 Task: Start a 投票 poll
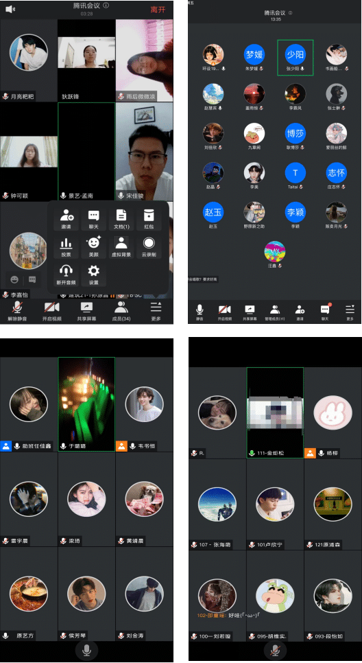[66, 247]
